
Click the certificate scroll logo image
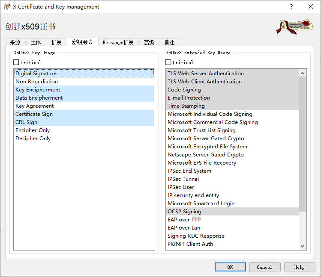click(x=294, y=26)
